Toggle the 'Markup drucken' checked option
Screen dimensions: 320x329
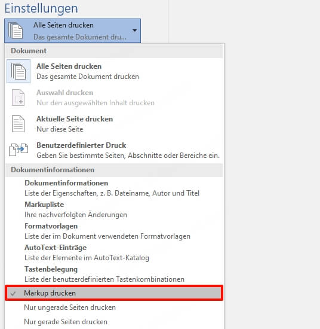pos(114,293)
